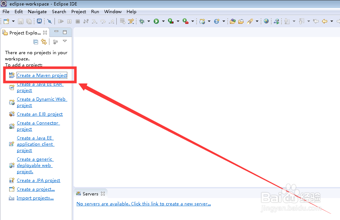Image resolution: width=340 pixels, height=220 pixels.
Task: Open the Navigate menu
Action: [37, 11]
